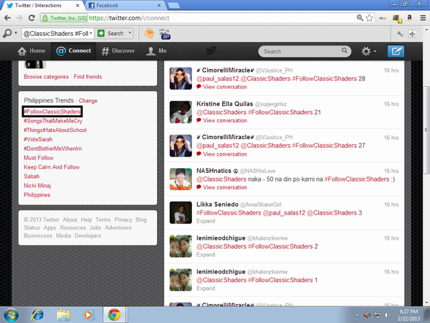Click the green toolbar Search button
Image resolution: width=430 pixels, height=323 pixels.
point(113,33)
